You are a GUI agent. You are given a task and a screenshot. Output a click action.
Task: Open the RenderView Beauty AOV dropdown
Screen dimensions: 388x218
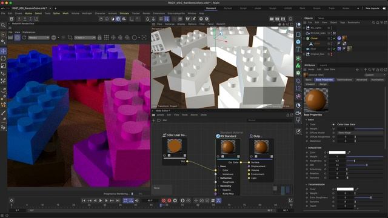pyautogui.click(x=39, y=38)
